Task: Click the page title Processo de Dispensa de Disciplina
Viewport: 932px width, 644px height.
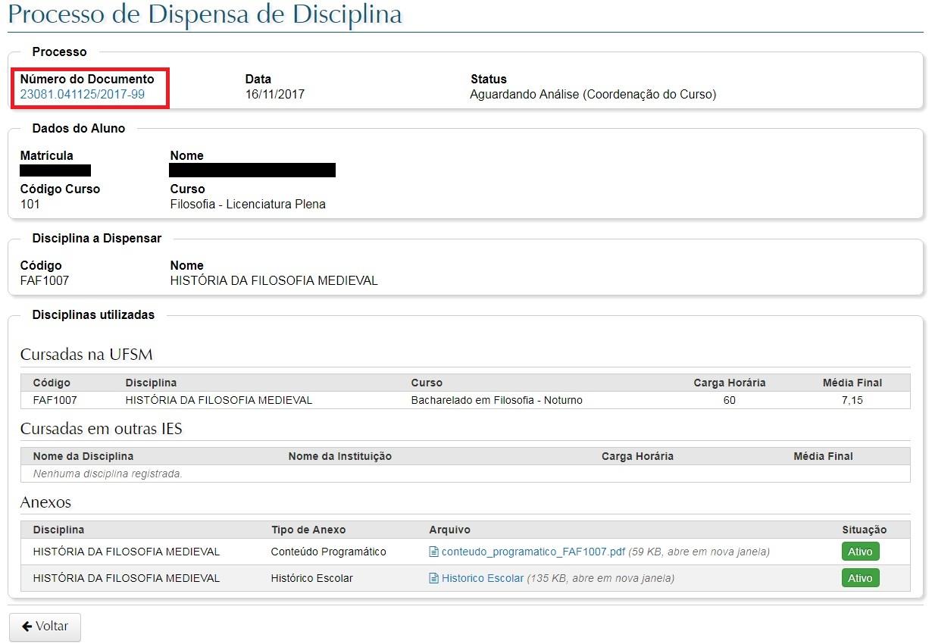Action: pos(205,14)
